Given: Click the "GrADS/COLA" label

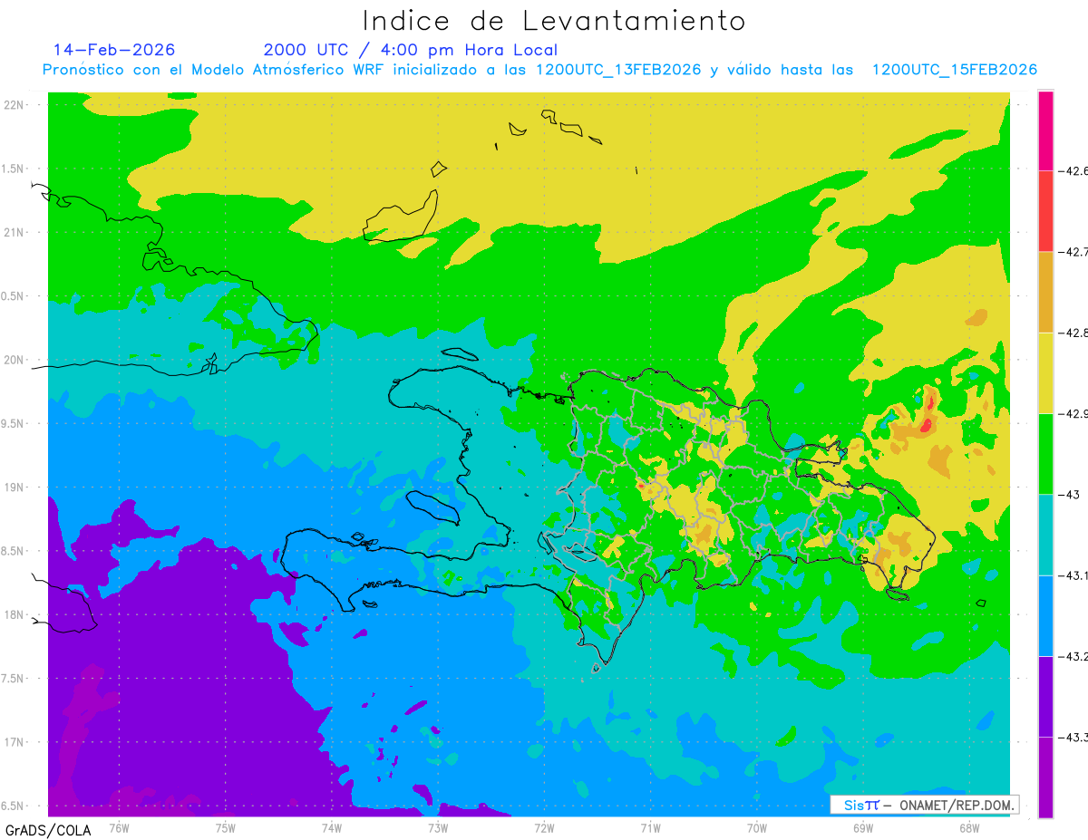Looking at the screenshot, I should [48, 830].
